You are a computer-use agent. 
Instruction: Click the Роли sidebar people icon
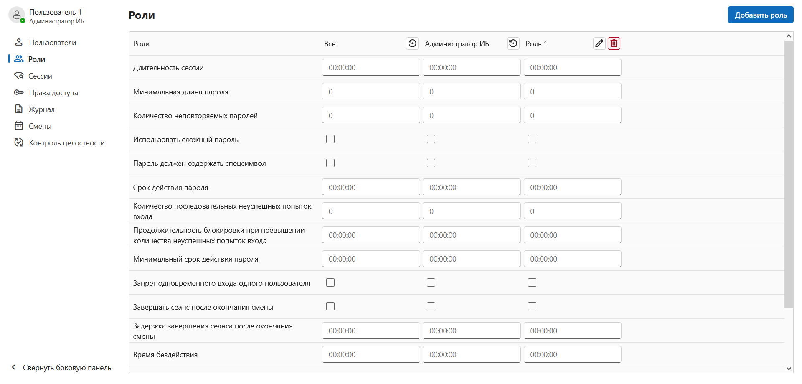click(19, 59)
